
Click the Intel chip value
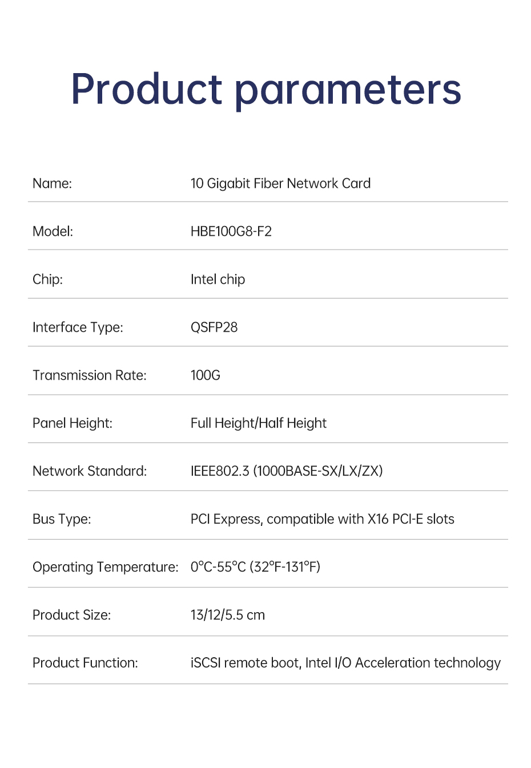click(218, 280)
